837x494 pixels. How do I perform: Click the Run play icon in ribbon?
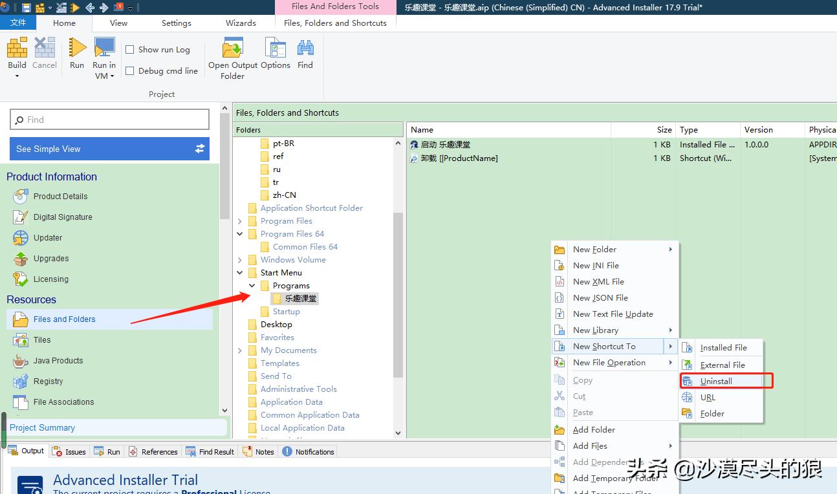click(77, 48)
